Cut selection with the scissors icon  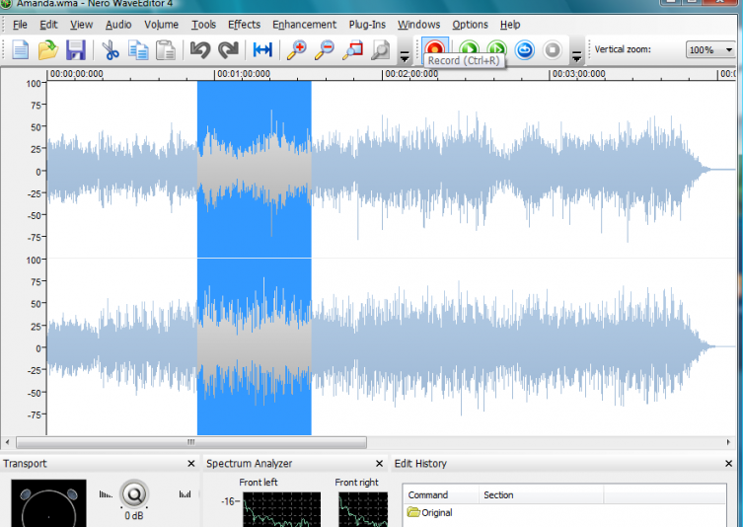[x=110, y=49]
